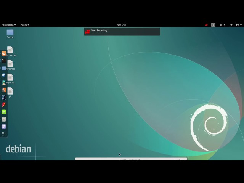Launch the red F Faraday dock icon

pos(4,104)
